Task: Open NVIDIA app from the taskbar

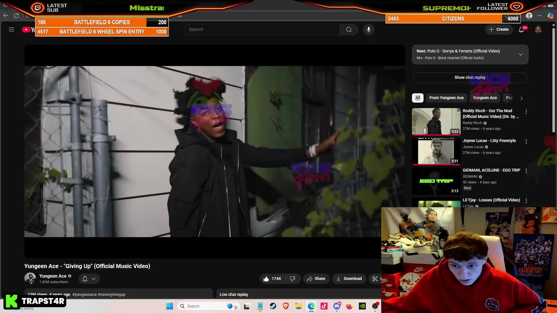Action: (362, 306)
